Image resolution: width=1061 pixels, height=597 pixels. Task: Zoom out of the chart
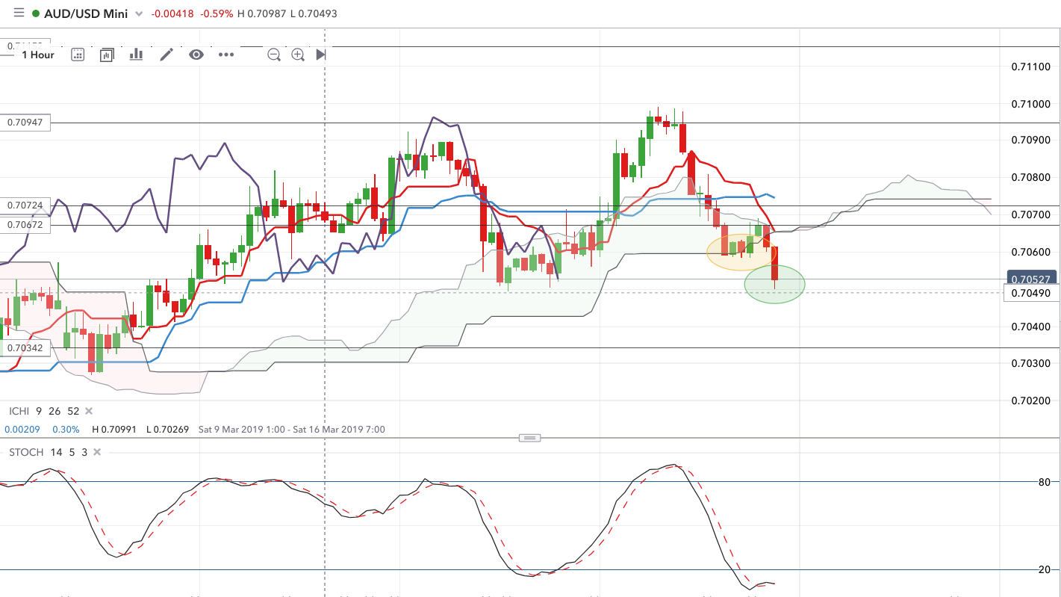(274, 55)
